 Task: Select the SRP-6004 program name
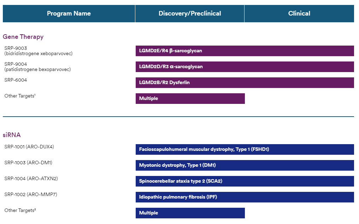pos(16,80)
